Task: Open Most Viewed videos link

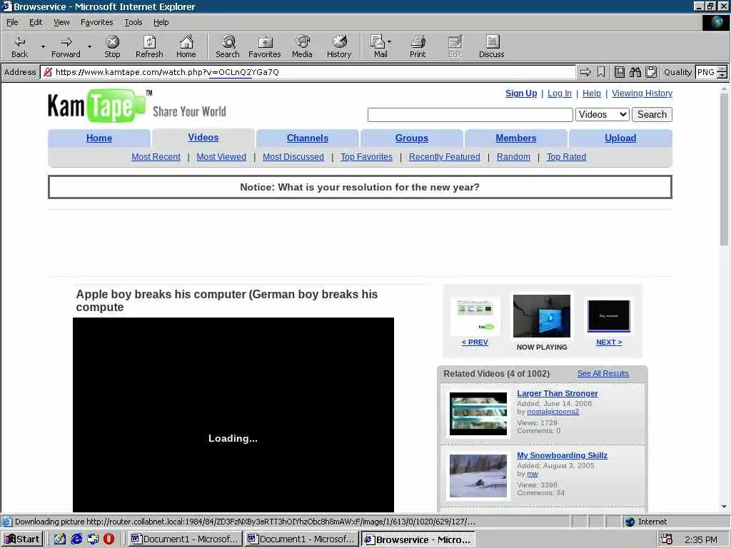Action: [x=221, y=157]
